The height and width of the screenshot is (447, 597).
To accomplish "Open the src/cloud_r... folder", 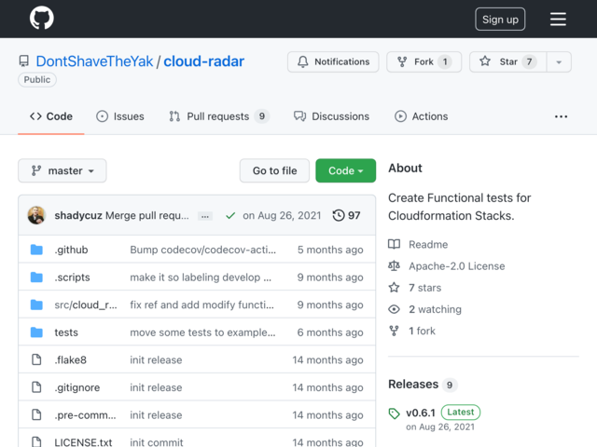I will pos(86,305).
